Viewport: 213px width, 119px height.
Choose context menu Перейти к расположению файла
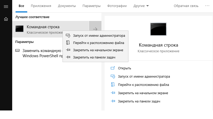pyautogui.click(x=95, y=43)
